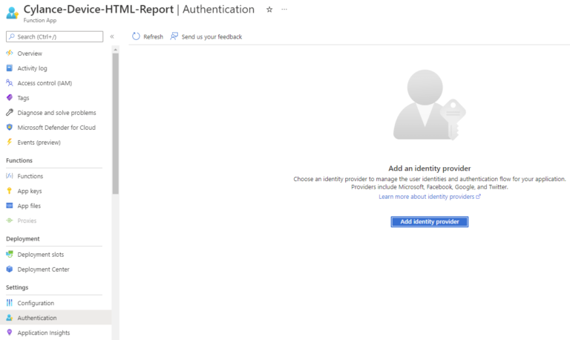570x340 pixels.
Task: Click the Overview lightning icon
Action: (10, 53)
